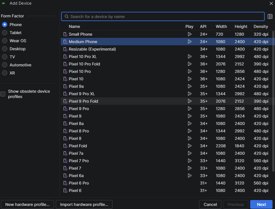Sort the list by Width column header
Screen dimensions: 275x209
(221, 26)
